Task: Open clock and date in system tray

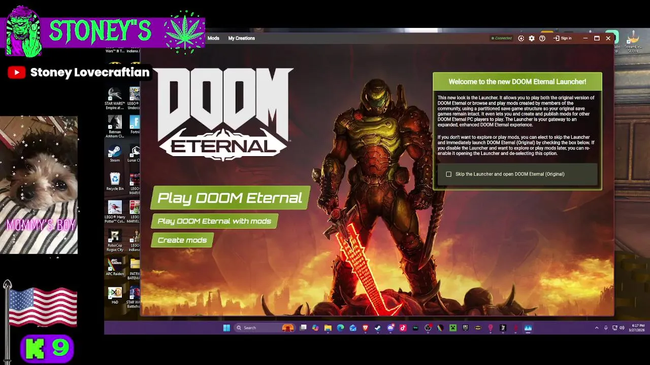Action: click(x=638, y=328)
